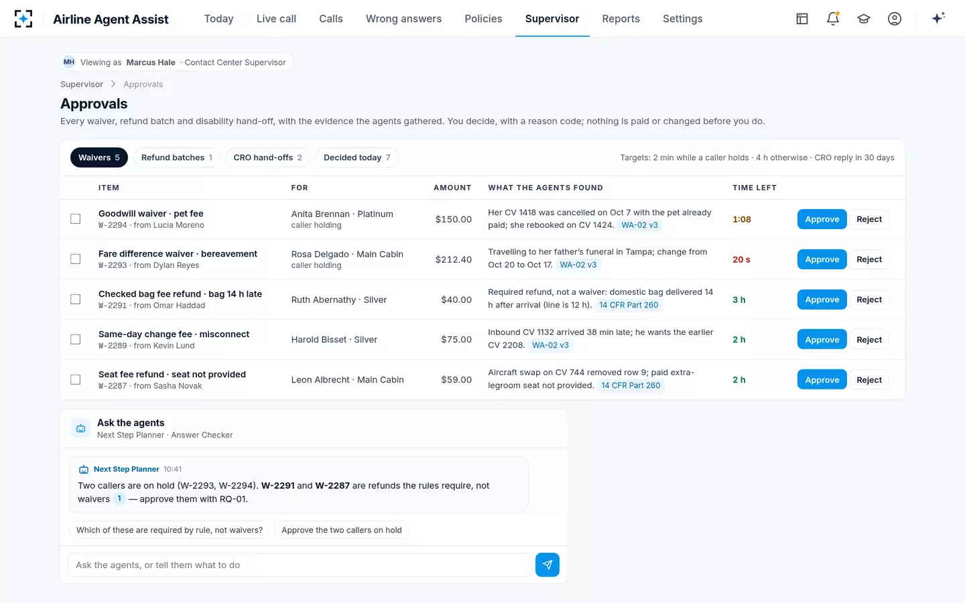
Task: Check the bag fee refund W-2291 row
Action: pyautogui.click(x=76, y=299)
